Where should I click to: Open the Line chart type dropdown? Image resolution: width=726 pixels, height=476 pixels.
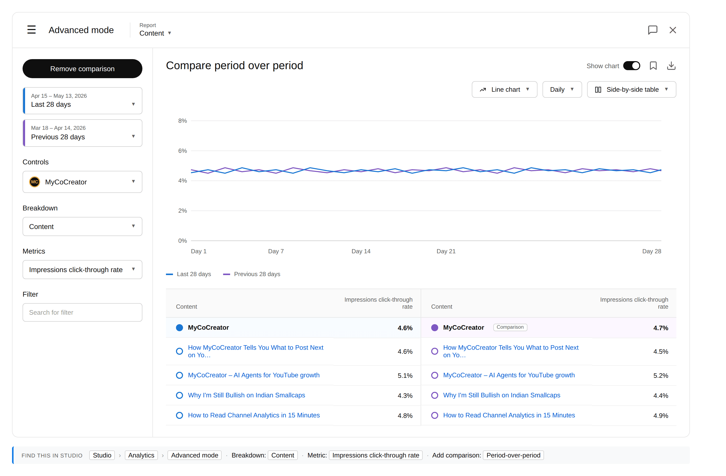point(504,90)
